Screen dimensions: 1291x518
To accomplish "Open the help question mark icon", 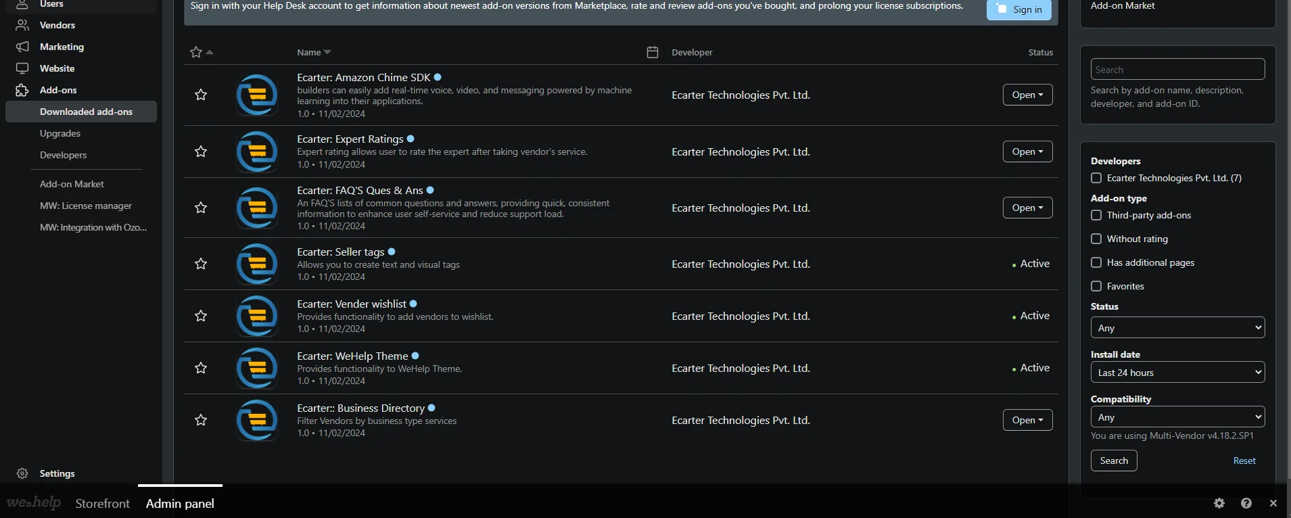I will tap(1246, 503).
